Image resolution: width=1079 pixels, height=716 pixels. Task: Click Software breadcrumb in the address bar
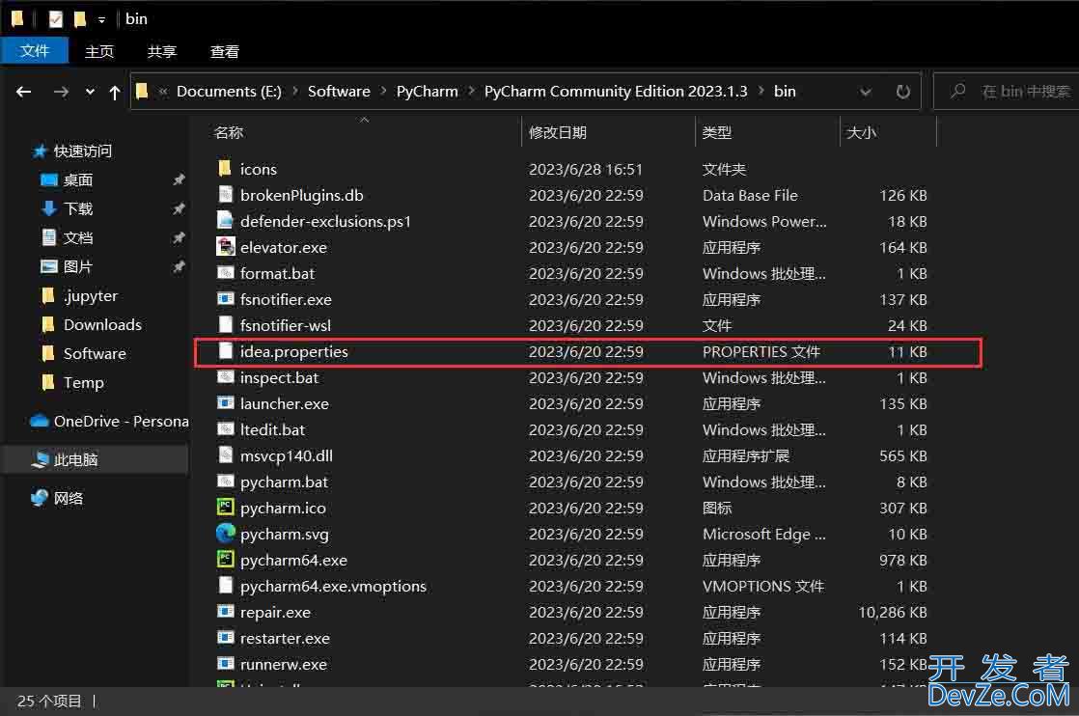click(x=339, y=92)
